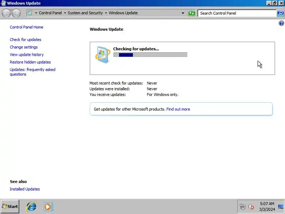The image size is (285, 214).
Task: Click the Updates were installed: label
Action: pos(110,89)
